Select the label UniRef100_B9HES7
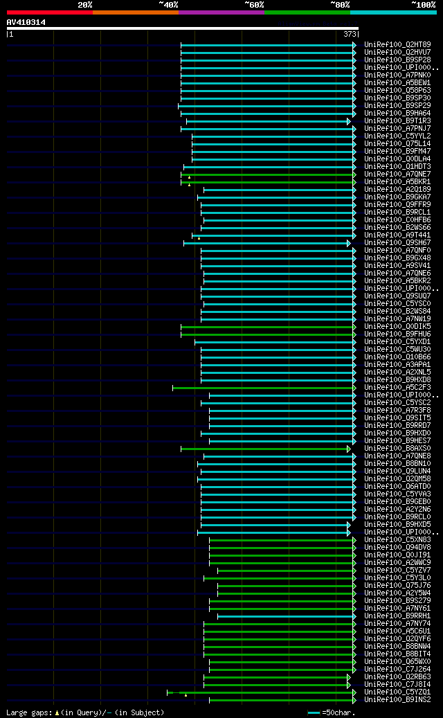Image resolution: width=443 pixels, height=718 pixels. tap(397, 441)
